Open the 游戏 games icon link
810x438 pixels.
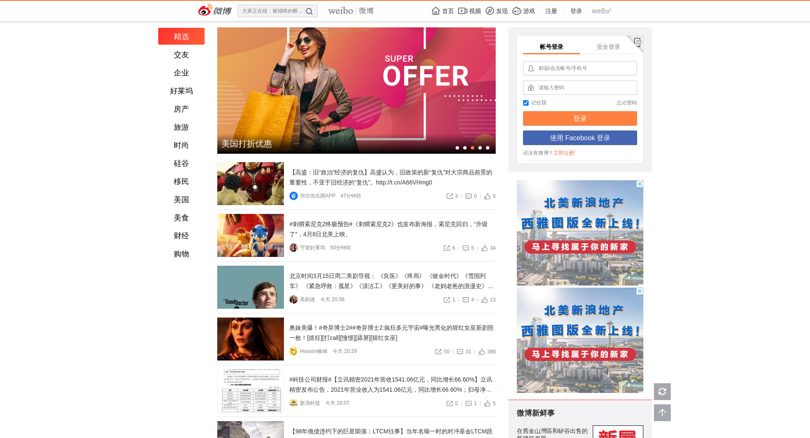[524, 11]
